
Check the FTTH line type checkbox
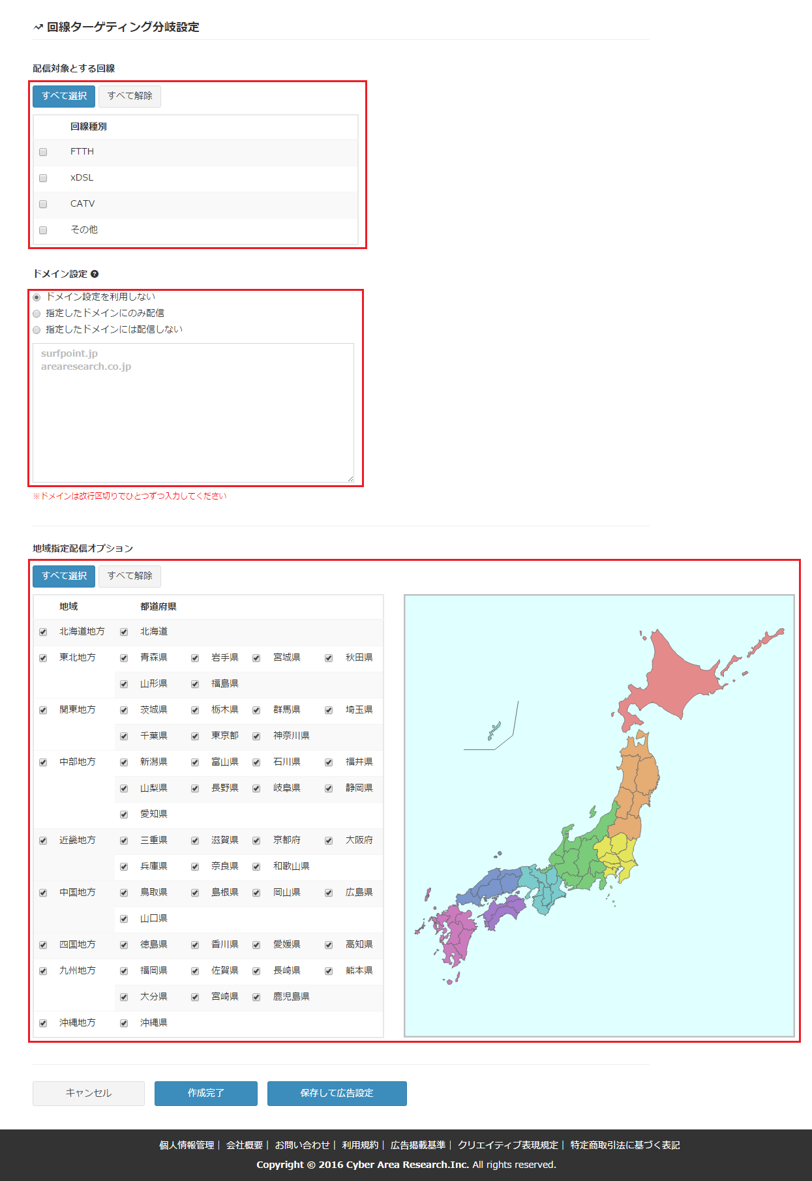tap(43, 152)
